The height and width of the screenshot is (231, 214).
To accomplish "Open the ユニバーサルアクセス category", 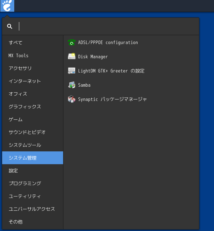I will [x=33, y=209].
